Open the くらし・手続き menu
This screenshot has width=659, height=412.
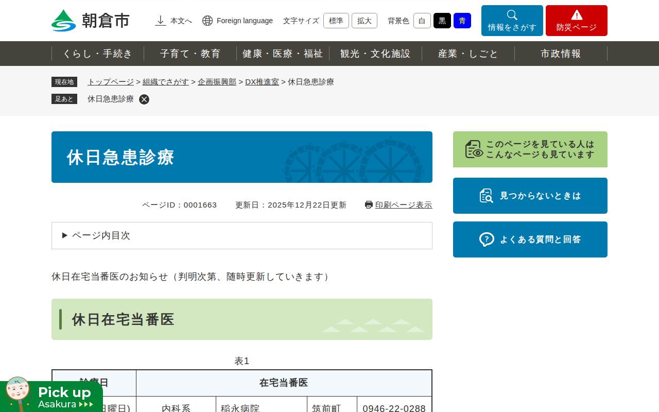coord(98,54)
